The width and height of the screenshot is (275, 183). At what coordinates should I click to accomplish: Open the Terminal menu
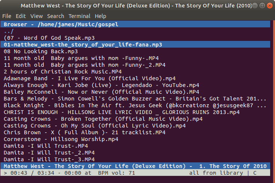[79, 16]
